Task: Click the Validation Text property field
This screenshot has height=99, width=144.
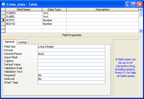Action: coord(71,72)
